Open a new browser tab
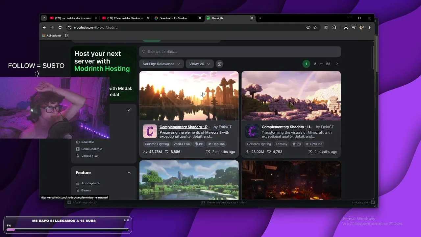Image resolution: width=421 pixels, height=237 pixels. pyautogui.click(x=260, y=18)
